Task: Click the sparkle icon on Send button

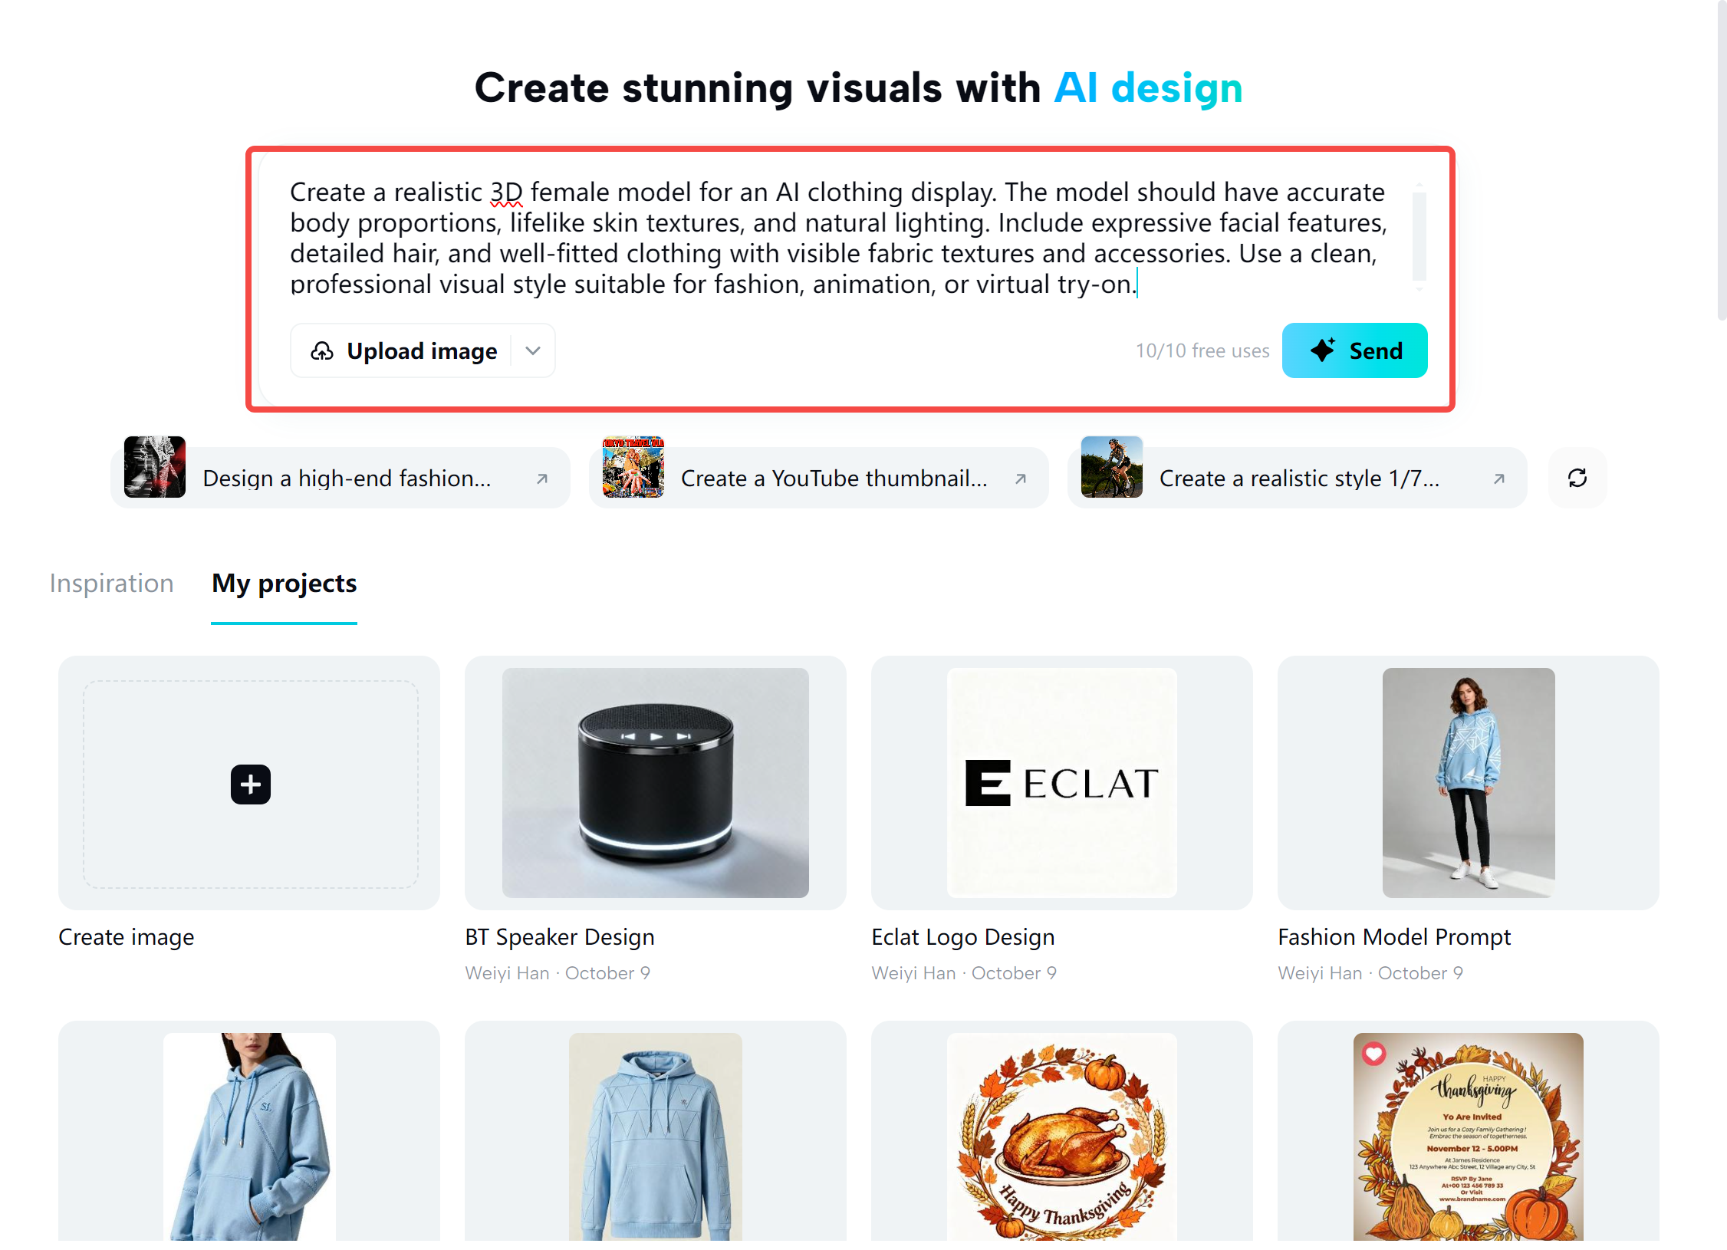Action: [1323, 350]
